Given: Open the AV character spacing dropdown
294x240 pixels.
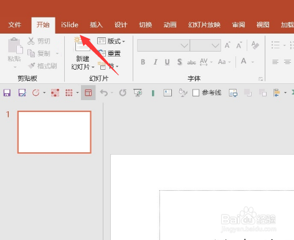Looking at the screenshot, I should click(x=206, y=62).
